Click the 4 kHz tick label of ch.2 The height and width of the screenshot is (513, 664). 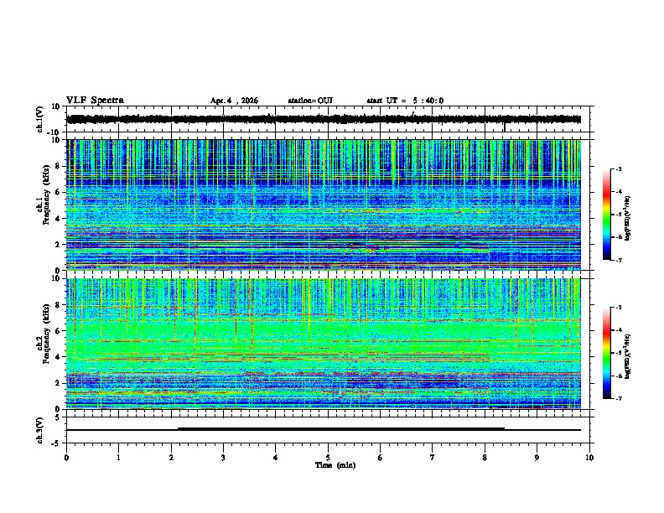click(59, 357)
